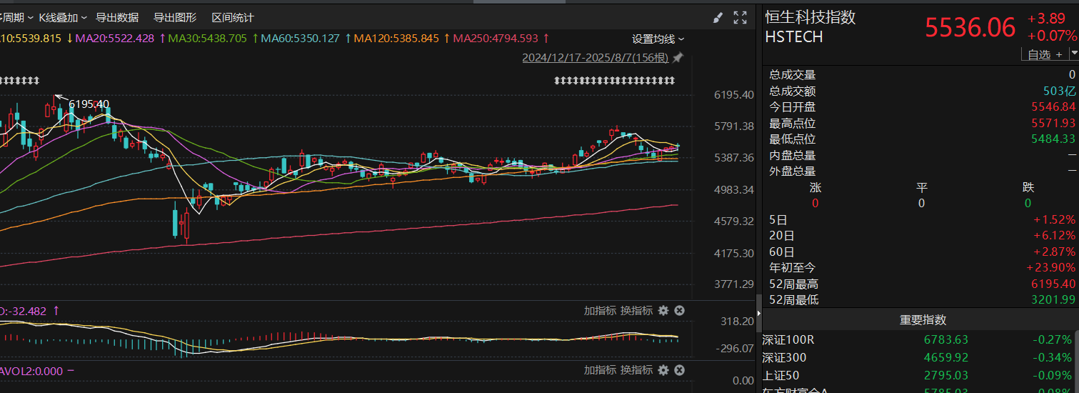Close the -32.482 indicator panel
Screen dimensions: 1079x393
coord(680,310)
